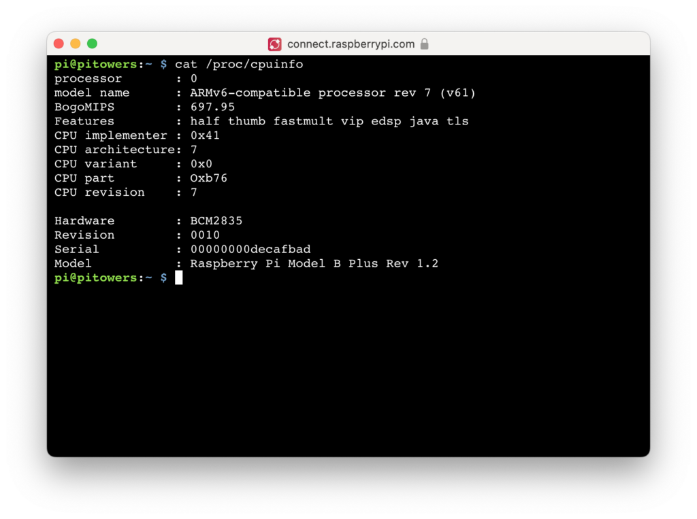This screenshot has width=697, height=519.
Task: Select the CPU variant value 0x0
Action: (200, 164)
